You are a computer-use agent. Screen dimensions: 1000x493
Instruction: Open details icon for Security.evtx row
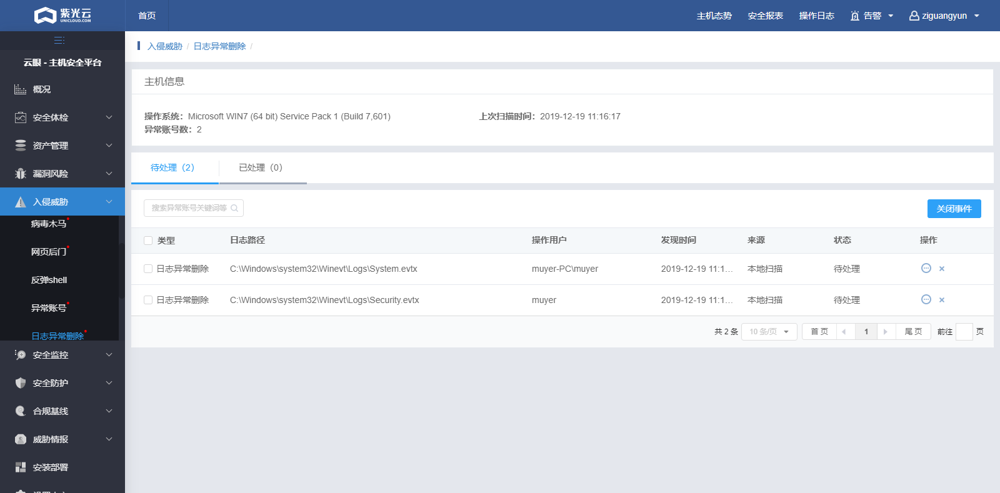(926, 299)
